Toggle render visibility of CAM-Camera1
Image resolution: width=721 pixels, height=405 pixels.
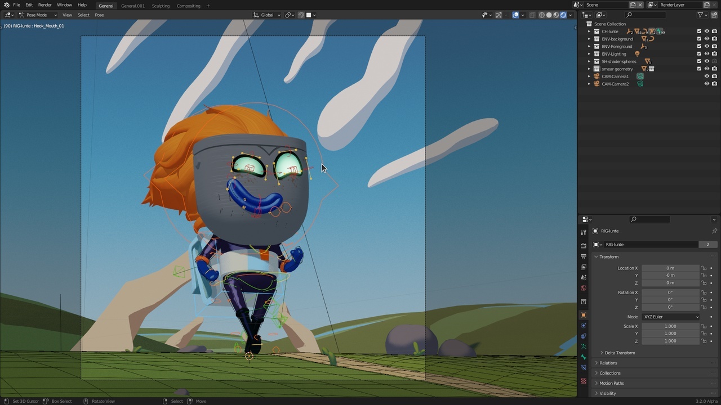(714, 76)
